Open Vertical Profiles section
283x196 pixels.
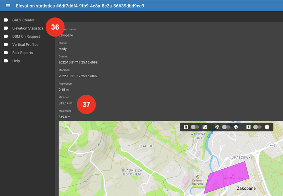pos(25,45)
